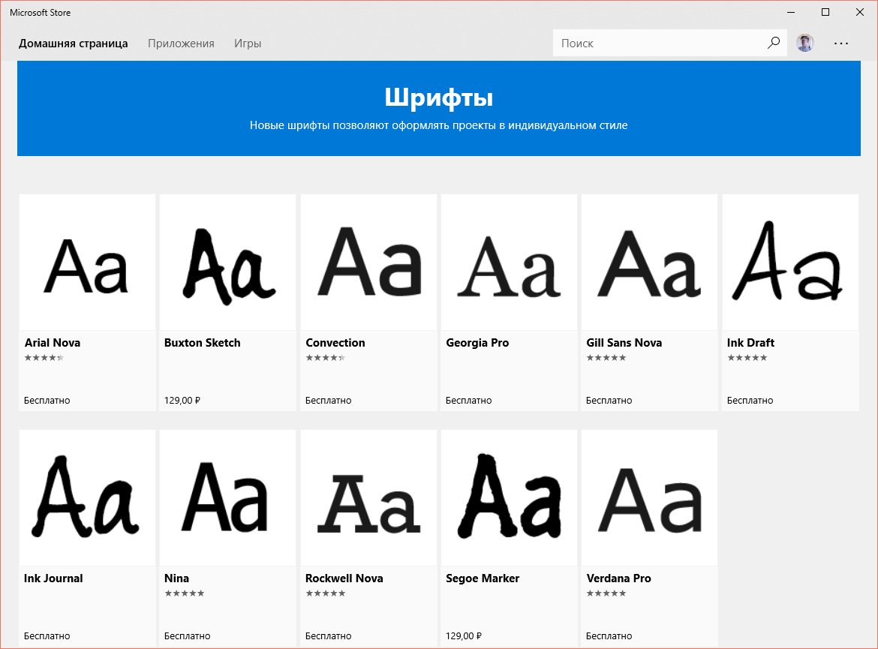Open the Arial Nova font preview tile
The height and width of the screenshot is (649, 878).
click(87, 262)
